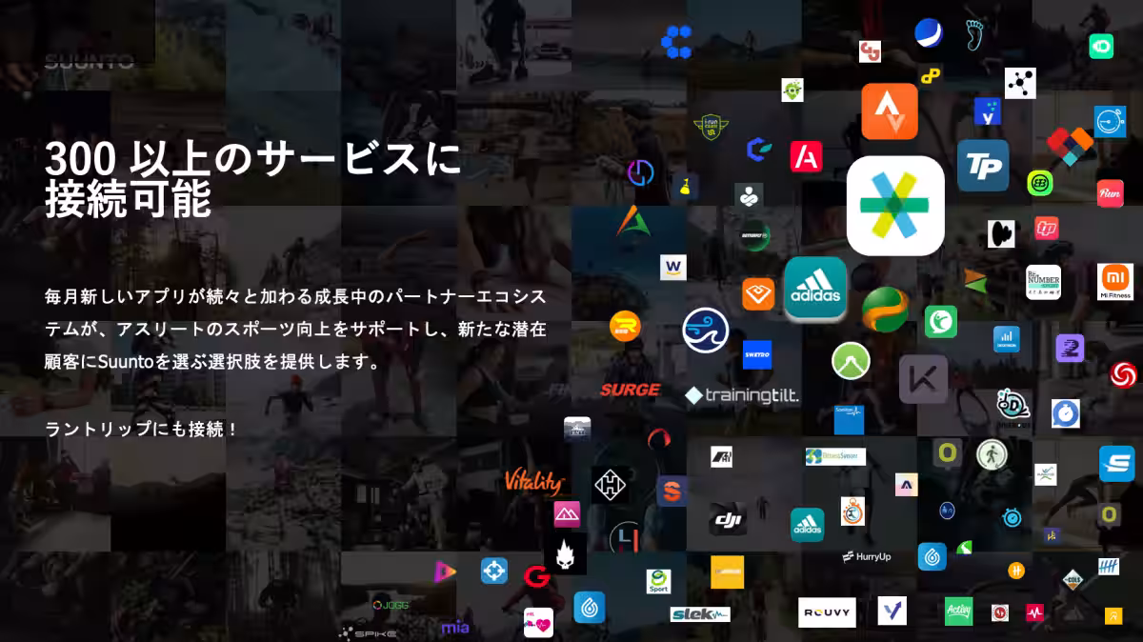Click the i-run club badge icon
The width and height of the screenshot is (1143, 642).
tap(711, 127)
